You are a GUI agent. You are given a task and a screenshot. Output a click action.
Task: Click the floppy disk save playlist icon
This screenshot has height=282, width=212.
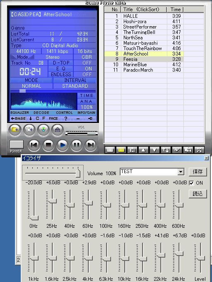[x=132, y=150]
